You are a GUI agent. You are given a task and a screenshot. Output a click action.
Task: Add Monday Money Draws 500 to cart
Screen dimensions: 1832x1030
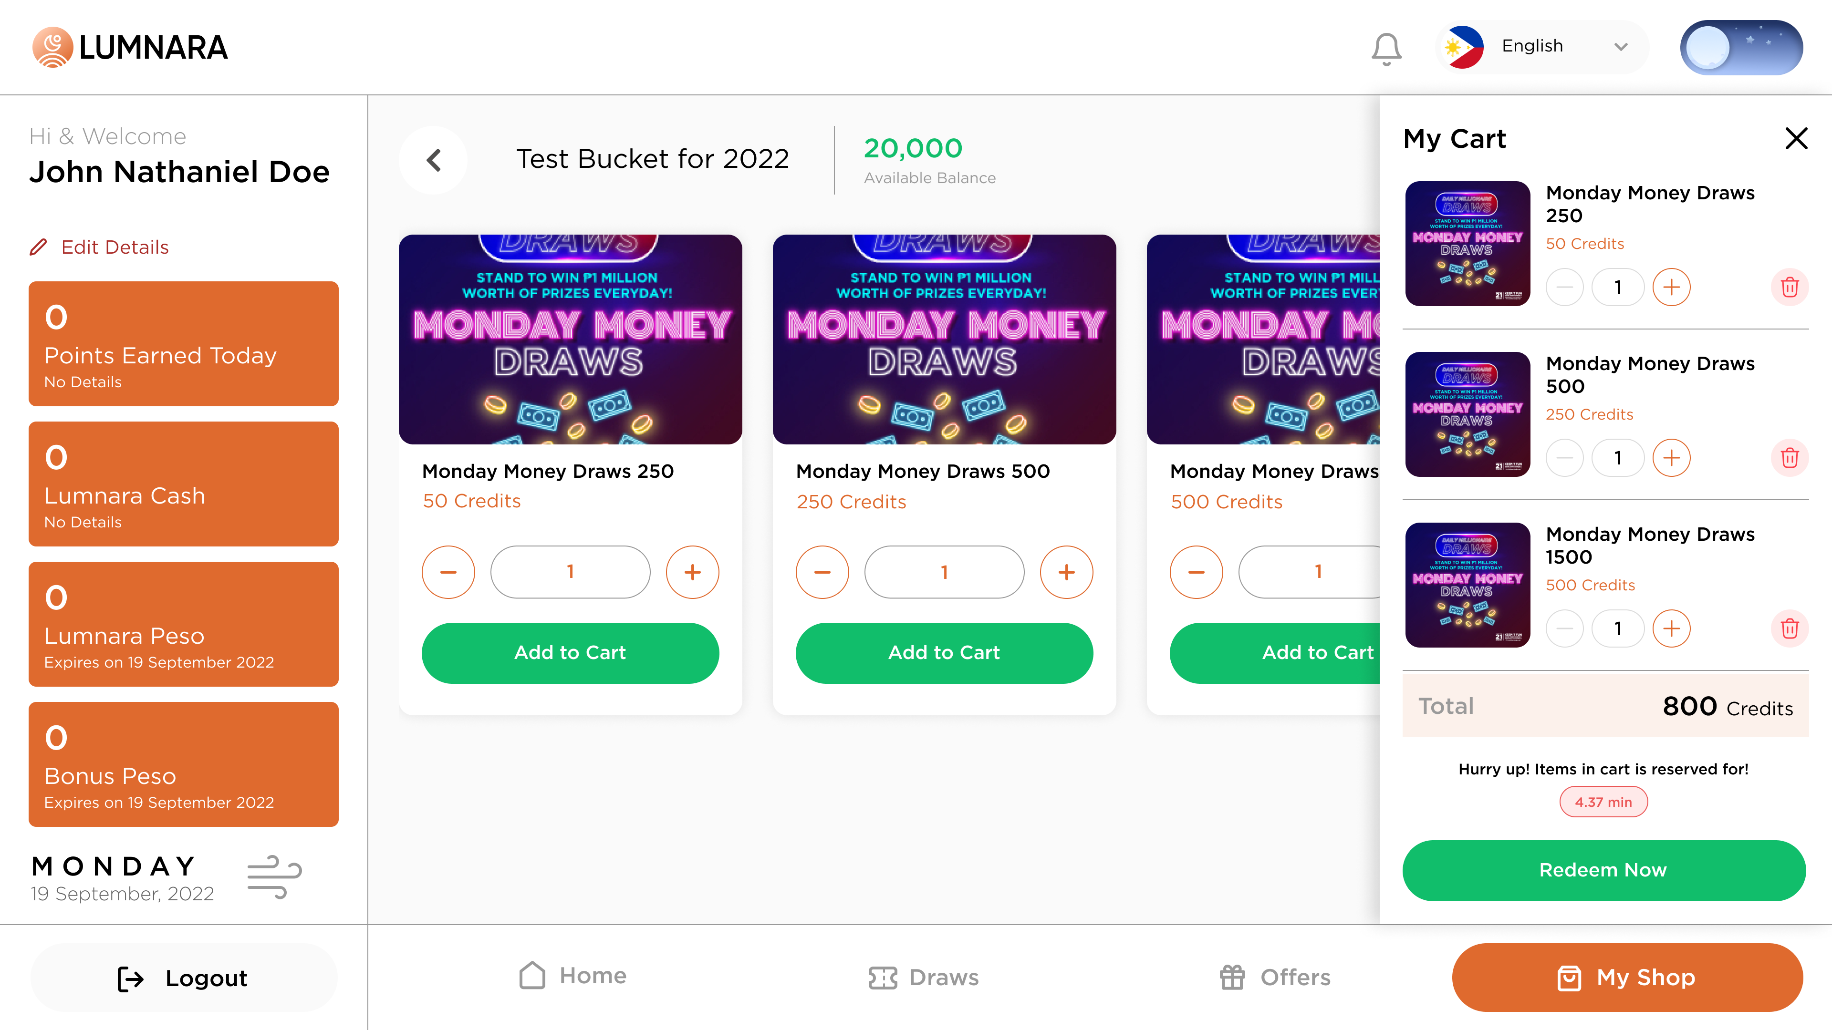click(x=945, y=652)
